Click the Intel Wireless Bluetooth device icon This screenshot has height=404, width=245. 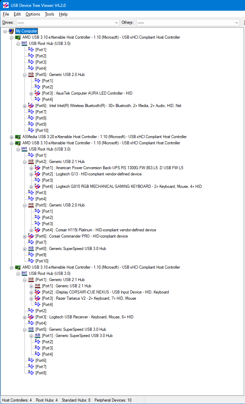click(31, 106)
